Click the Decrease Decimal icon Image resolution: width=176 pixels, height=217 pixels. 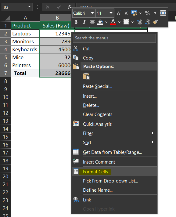coord(147,22)
